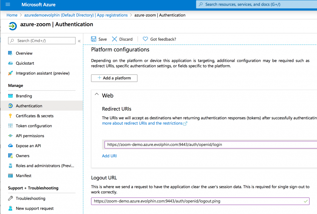
Task: Click the Redirect URI input field
Action: 211,144
